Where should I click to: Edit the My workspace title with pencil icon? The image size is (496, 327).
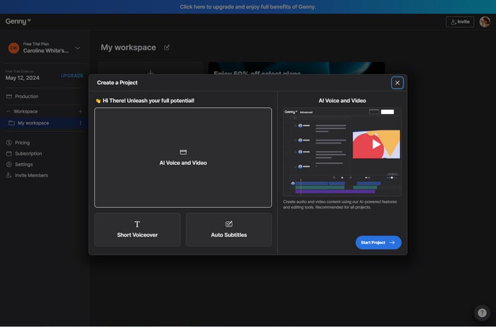[167, 48]
